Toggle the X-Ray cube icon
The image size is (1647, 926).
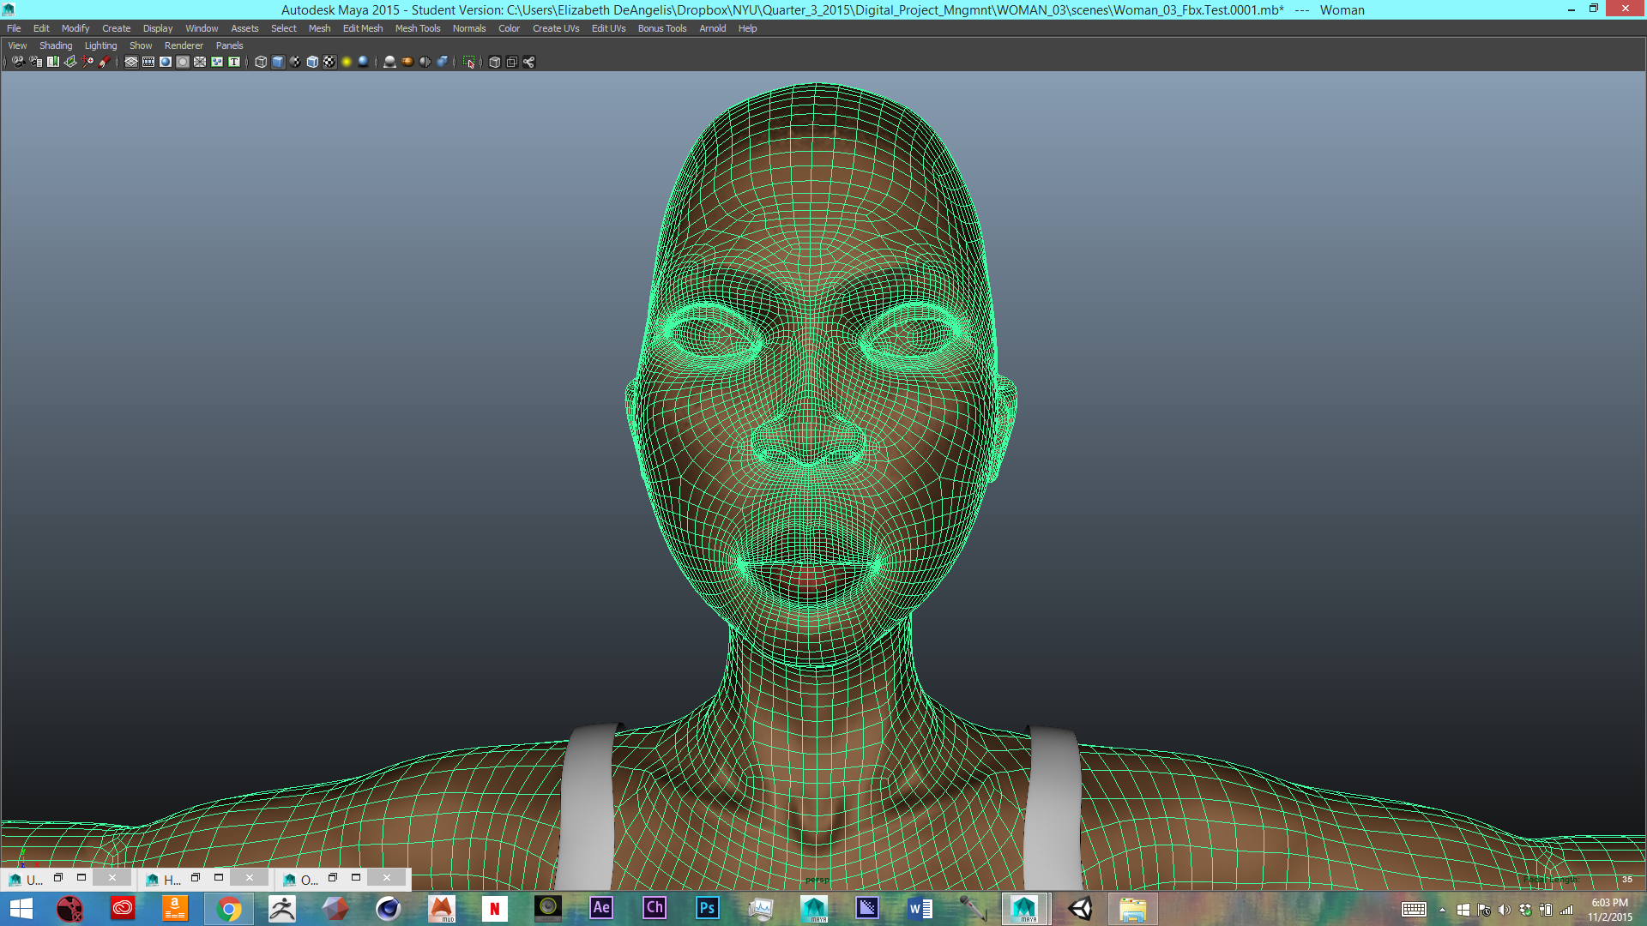pyautogui.click(x=494, y=62)
